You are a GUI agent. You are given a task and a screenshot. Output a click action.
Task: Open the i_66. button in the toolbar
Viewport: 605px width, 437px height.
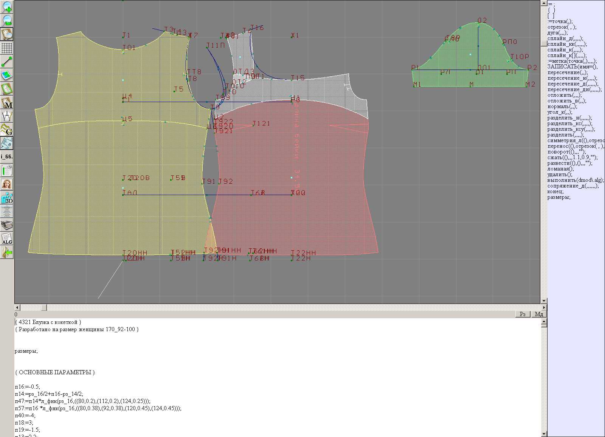[x=7, y=157]
